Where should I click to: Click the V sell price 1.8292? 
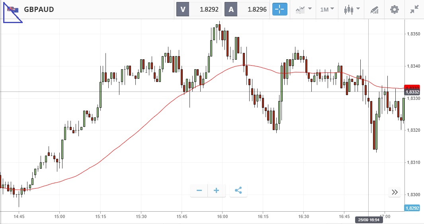[x=199, y=10]
